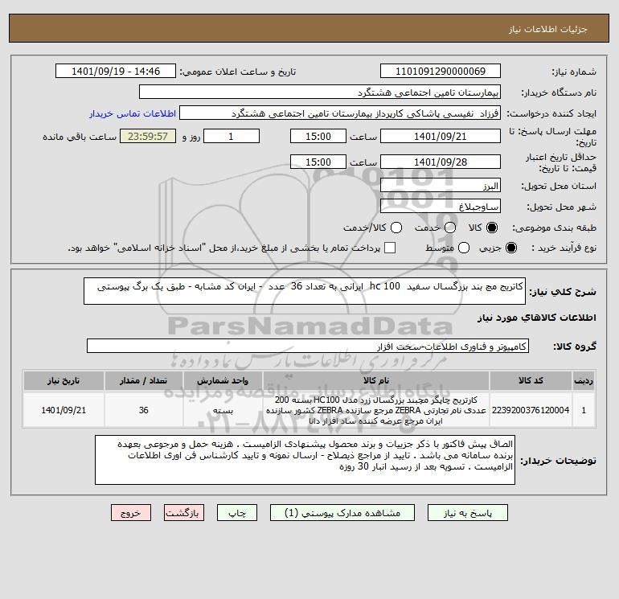The height and width of the screenshot is (599, 619).
Task: Click the ردیف column header
Action: (x=584, y=380)
